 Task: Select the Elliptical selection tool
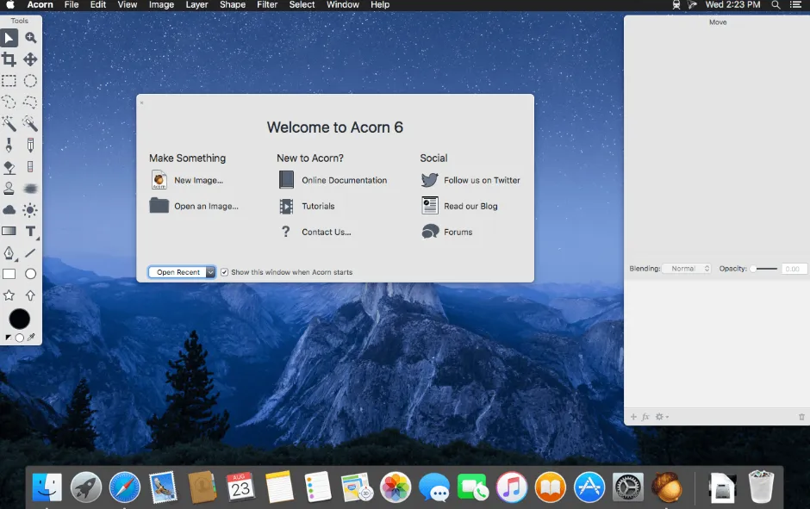tap(30, 81)
